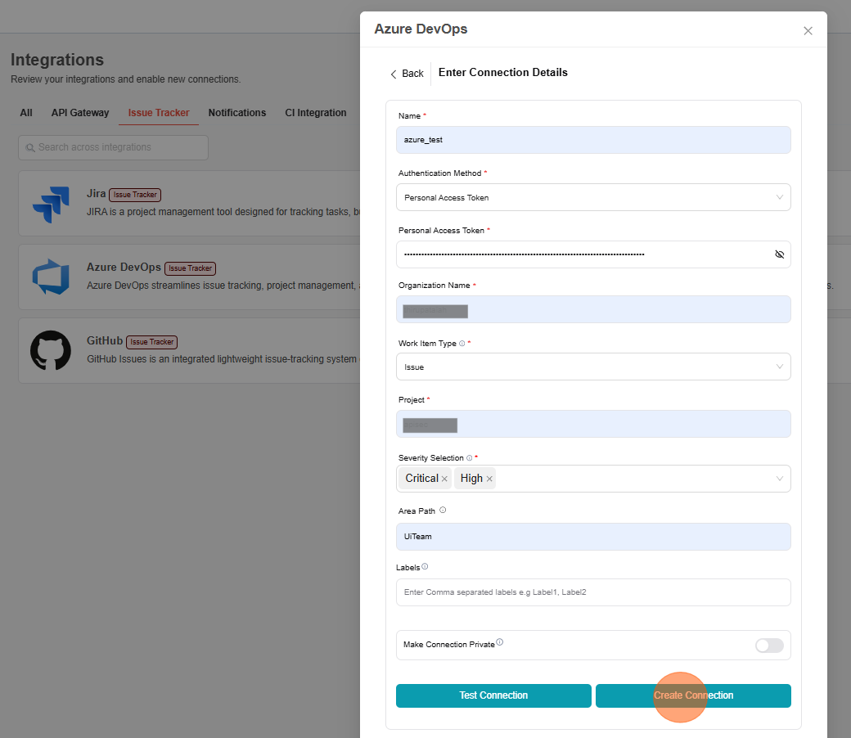Image resolution: width=851 pixels, height=738 pixels.
Task: Go Back to the previous step
Action: tap(407, 74)
